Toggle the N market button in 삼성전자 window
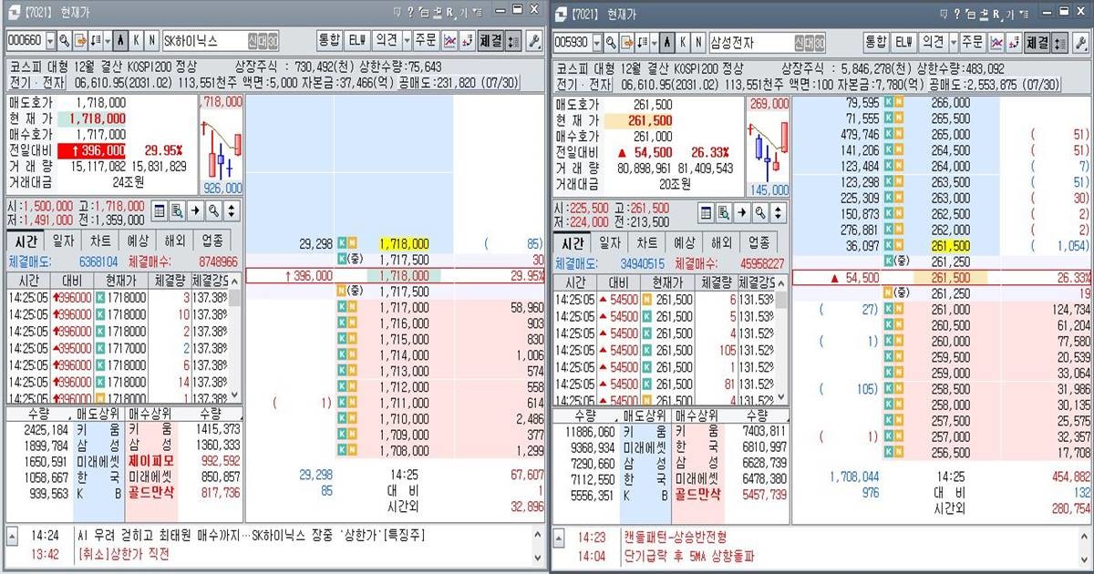 (x=699, y=41)
